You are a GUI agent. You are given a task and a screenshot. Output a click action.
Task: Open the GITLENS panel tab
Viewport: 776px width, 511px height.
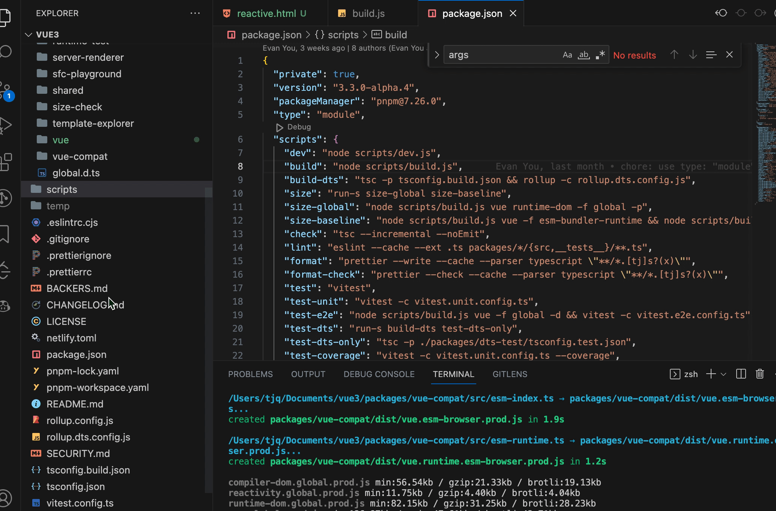click(510, 374)
